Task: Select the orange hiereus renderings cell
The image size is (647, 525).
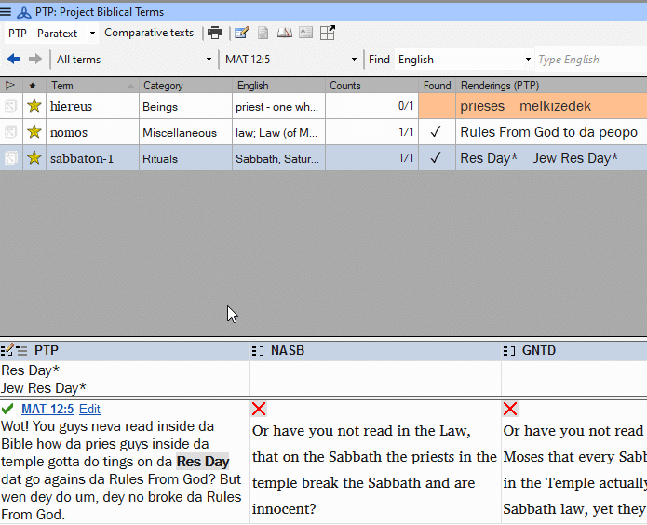Action: (x=549, y=106)
